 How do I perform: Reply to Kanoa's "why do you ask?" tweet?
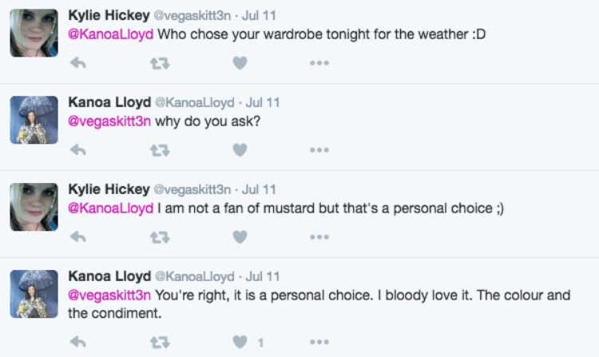78,149
